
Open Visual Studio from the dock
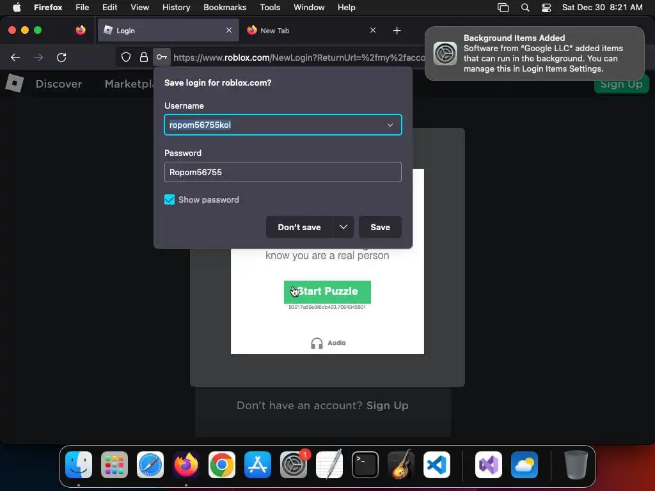(x=489, y=465)
